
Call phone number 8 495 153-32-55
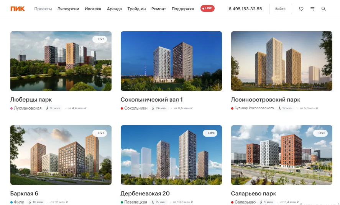245,9
